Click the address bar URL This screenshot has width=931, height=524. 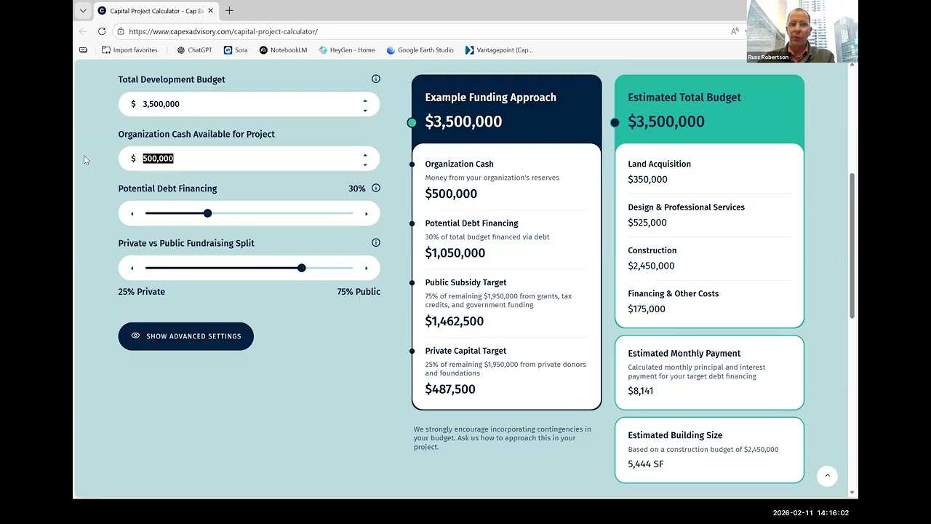coord(223,31)
